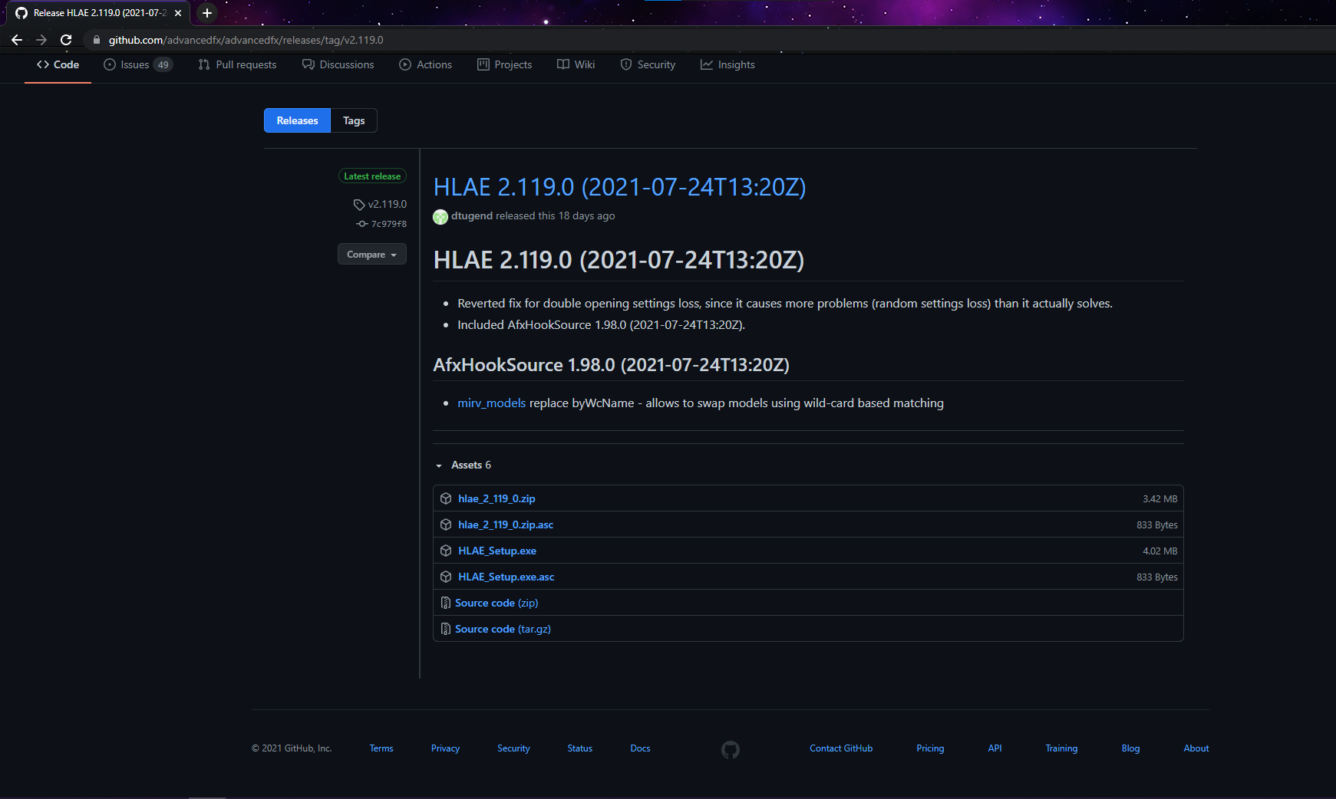Open the footer Training link
The height and width of the screenshot is (799, 1336).
pyautogui.click(x=1061, y=748)
